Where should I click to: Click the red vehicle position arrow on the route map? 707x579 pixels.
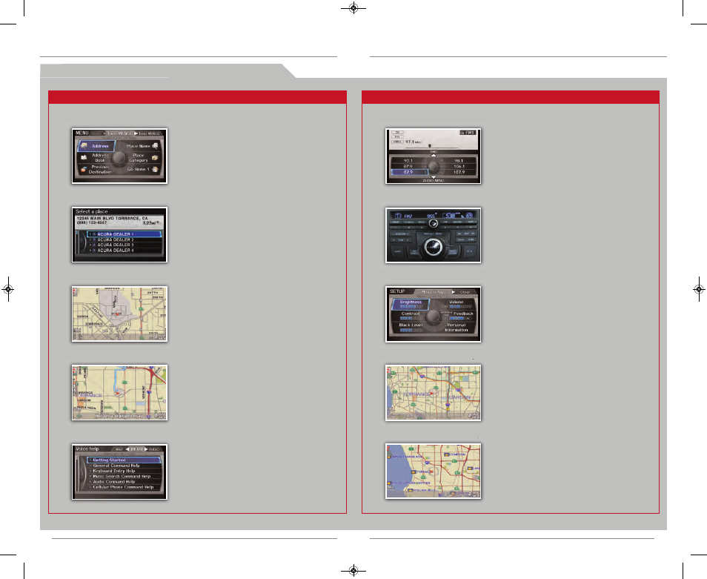click(x=117, y=393)
